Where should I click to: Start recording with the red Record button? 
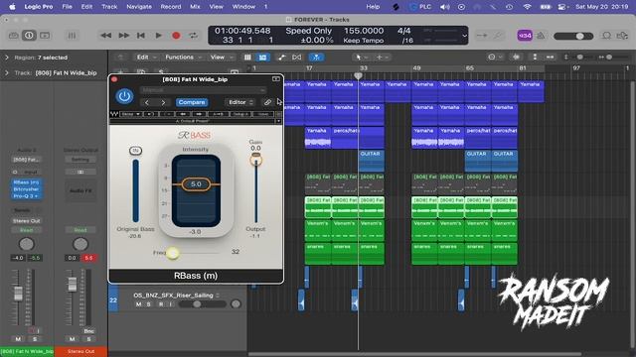[x=176, y=36]
